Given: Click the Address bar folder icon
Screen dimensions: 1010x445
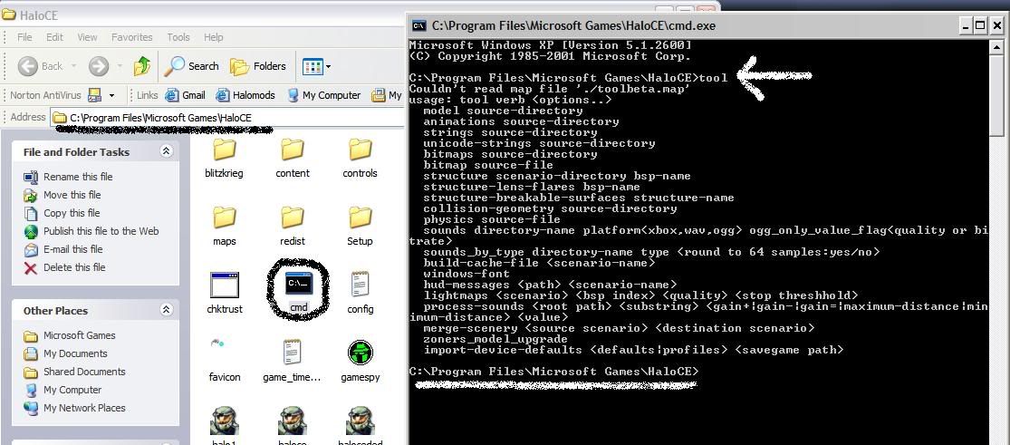Looking at the screenshot, I should point(59,118).
